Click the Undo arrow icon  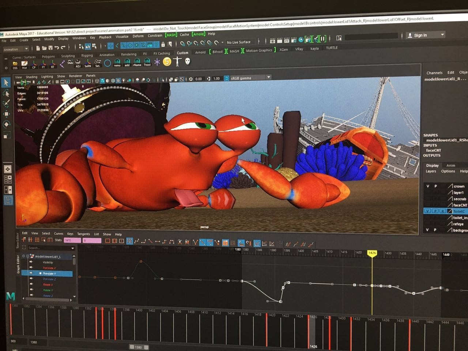pyautogui.click(x=57, y=48)
